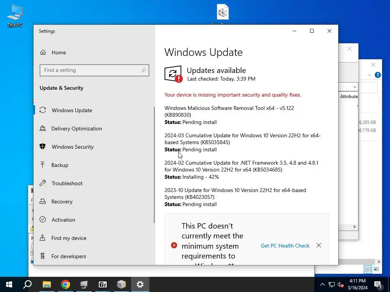
Task: Launch Google Chrome from taskbar
Action: pos(66,284)
